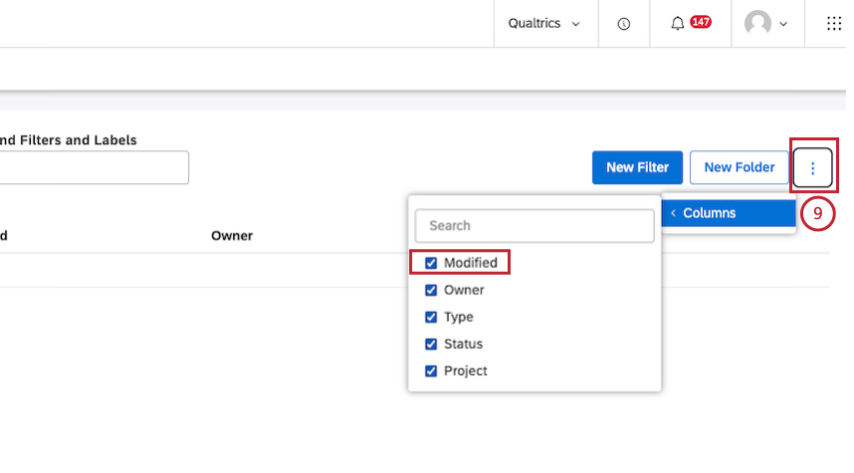The width and height of the screenshot is (854, 473).
Task: Expand the Qualtrics account dropdown
Action: (544, 24)
